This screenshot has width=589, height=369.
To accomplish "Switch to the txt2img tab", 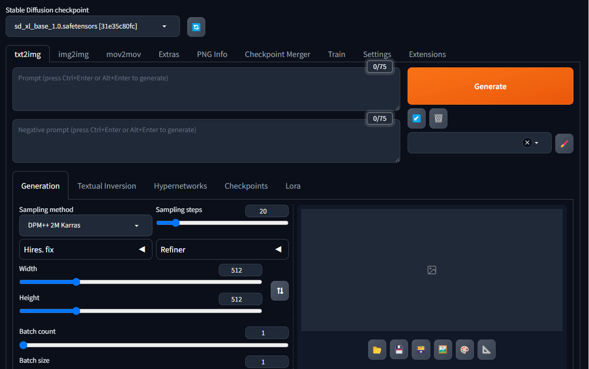I will tap(28, 54).
